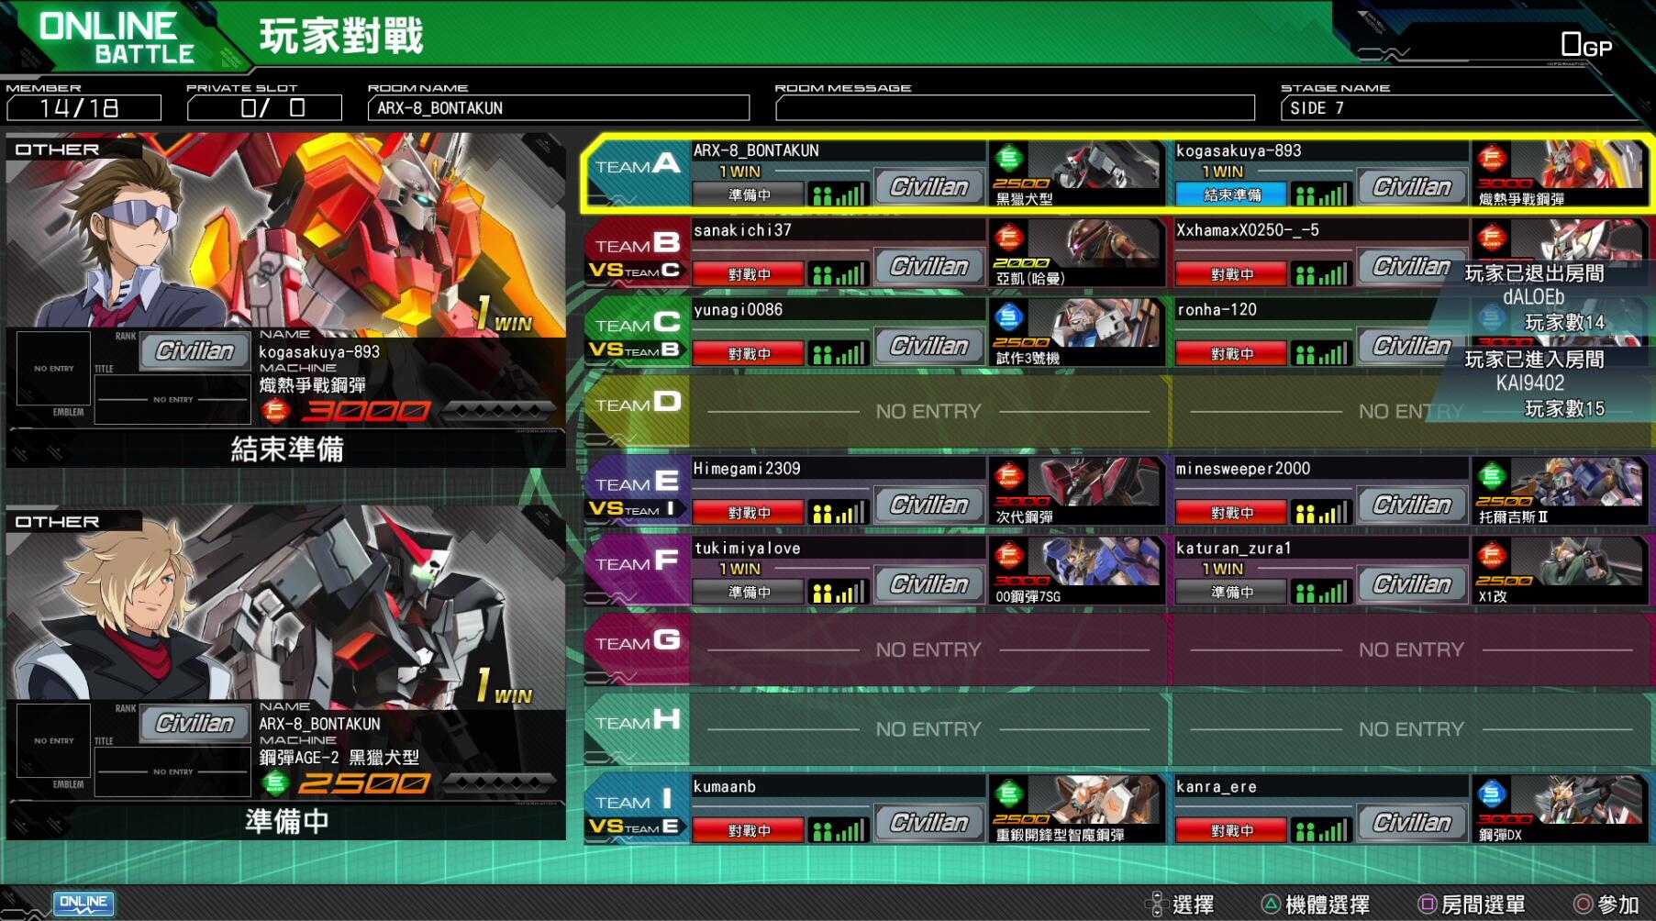Click the 準備中 status of katuran_zura1
1656x921 pixels.
pos(1232,593)
